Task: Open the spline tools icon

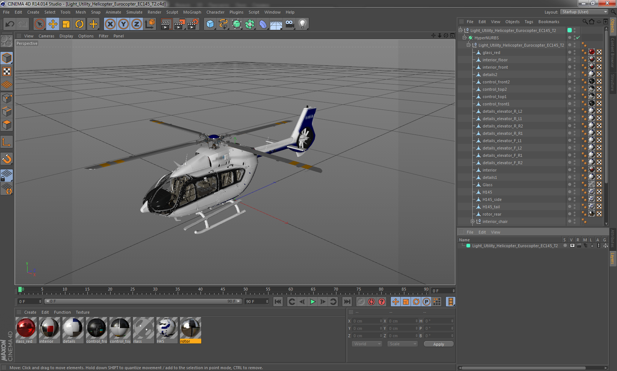Action: click(223, 24)
